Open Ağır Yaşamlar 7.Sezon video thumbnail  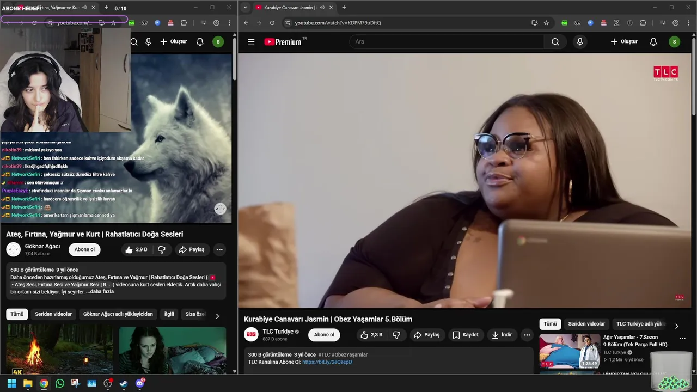[x=570, y=351]
